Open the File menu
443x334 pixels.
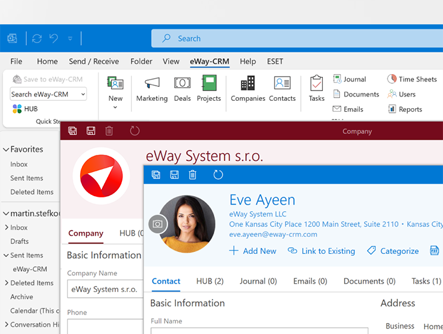coord(16,61)
